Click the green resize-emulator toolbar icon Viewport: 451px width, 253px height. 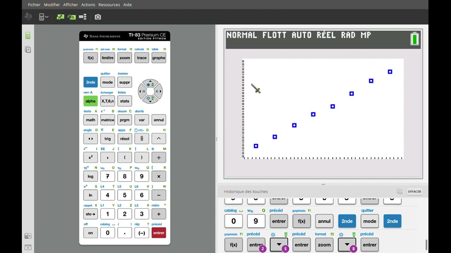click(x=60, y=17)
